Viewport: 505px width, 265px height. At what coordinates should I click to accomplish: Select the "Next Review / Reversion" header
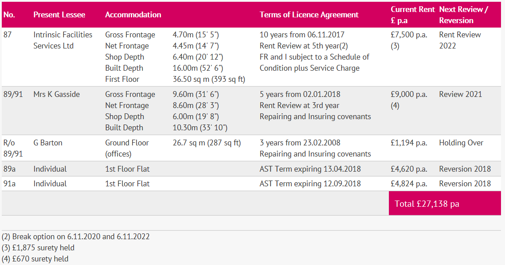pyautogui.click(x=463, y=15)
